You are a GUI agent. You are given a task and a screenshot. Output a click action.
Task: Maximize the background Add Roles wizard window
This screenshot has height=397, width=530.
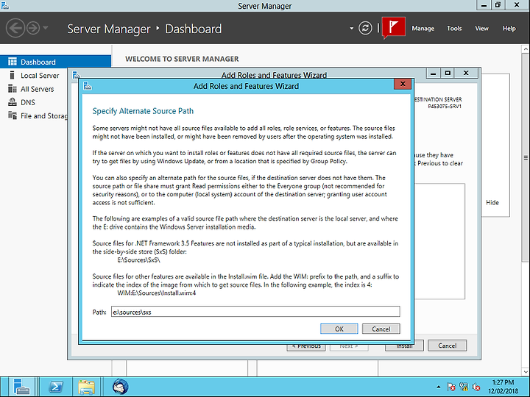(x=448, y=73)
